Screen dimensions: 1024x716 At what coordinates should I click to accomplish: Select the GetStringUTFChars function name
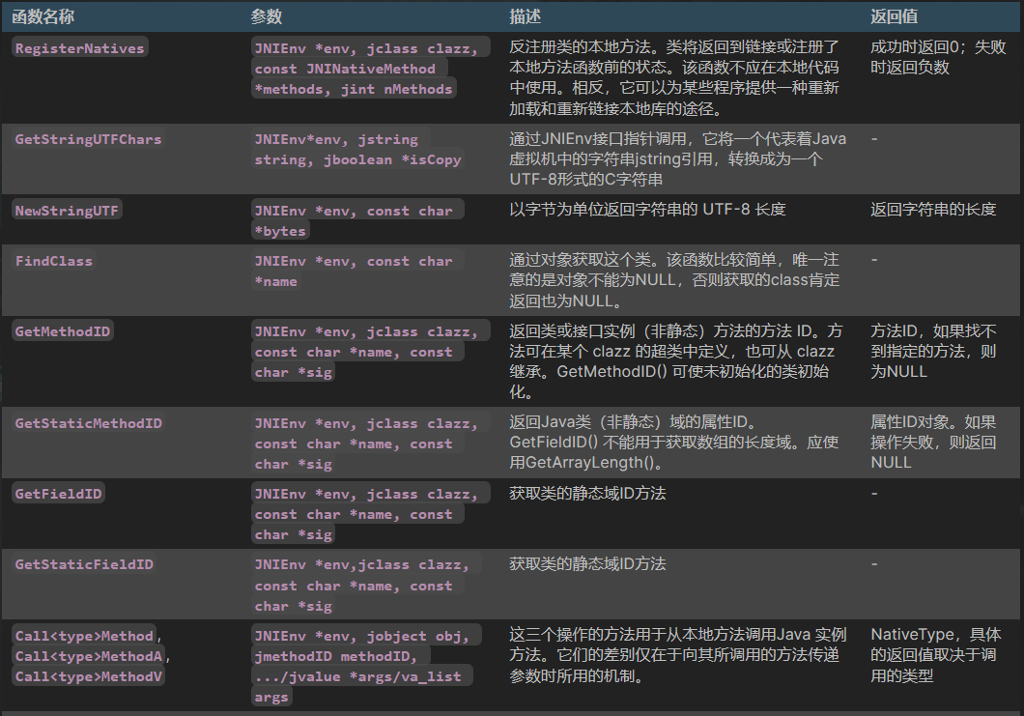[88, 138]
